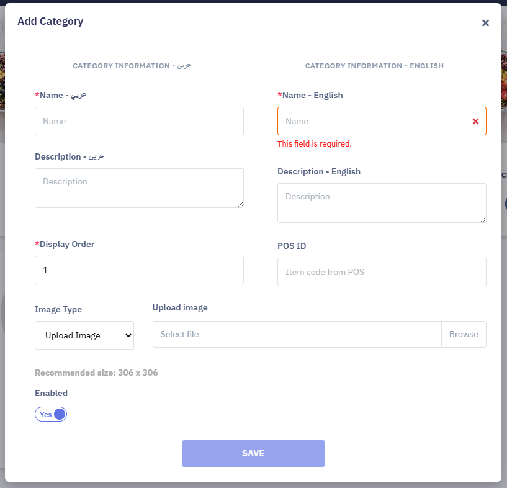Focus the Arabic Name input field
Screen dimensions: 507x488
click(139, 121)
